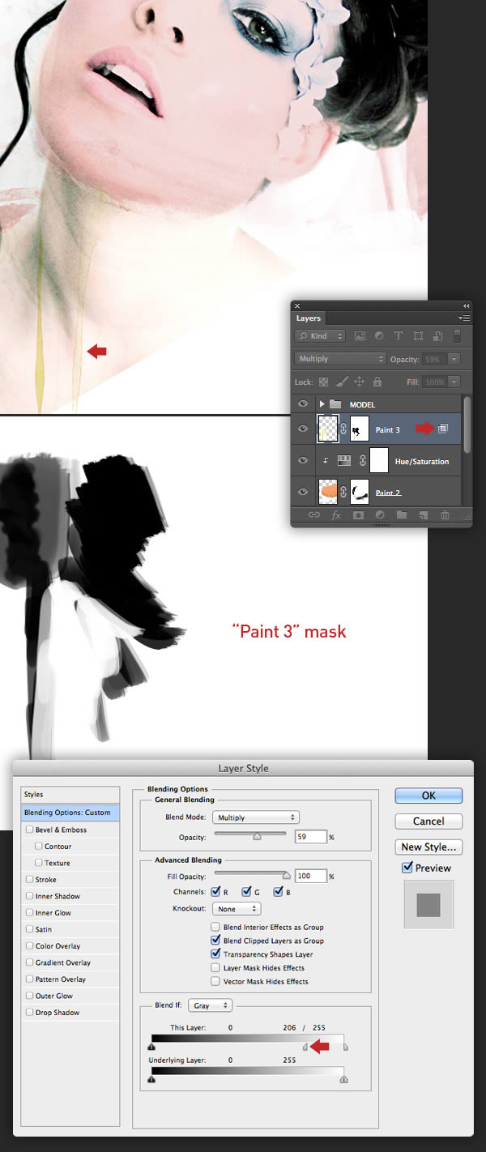Create a new group folder icon
This screenshot has height=1152, width=486.
(402, 514)
